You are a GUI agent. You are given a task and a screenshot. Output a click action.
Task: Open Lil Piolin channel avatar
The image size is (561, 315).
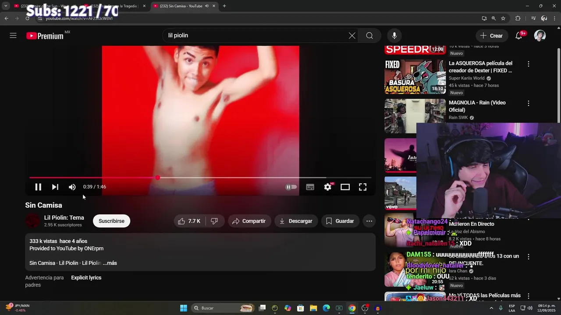pos(32,221)
